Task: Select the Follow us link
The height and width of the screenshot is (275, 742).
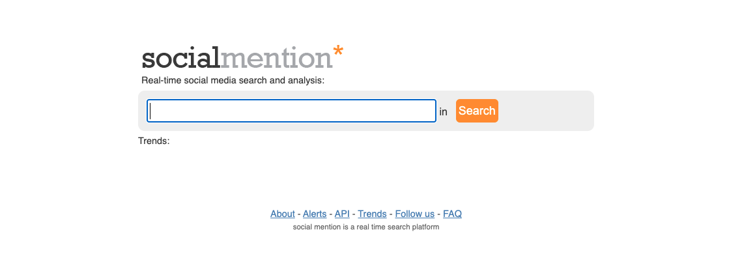Action: 414,214
